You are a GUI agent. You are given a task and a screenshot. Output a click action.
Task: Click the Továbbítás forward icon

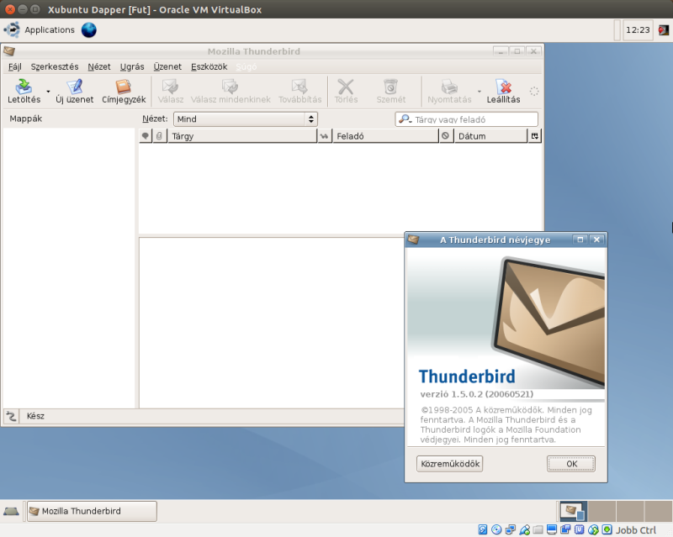point(299,91)
